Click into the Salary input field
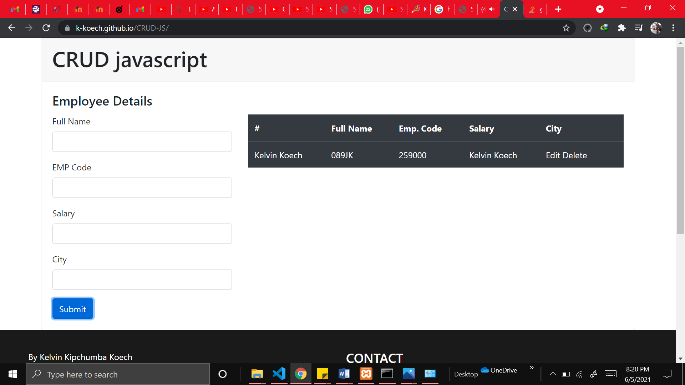This screenshot has width=685, height=385. [142, 234]
